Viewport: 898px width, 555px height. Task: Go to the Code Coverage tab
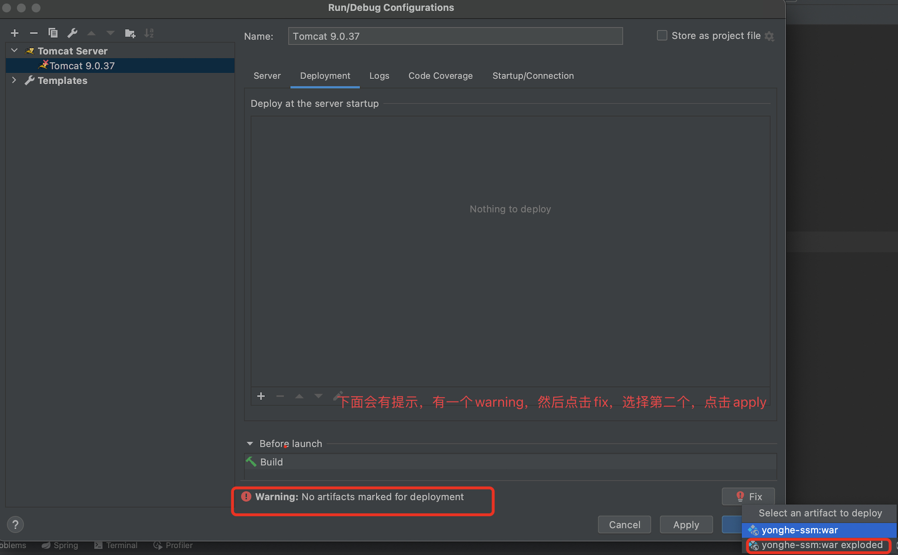coord(440,76)
